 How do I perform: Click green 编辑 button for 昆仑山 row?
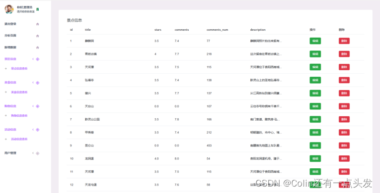(x=315, y=145)
